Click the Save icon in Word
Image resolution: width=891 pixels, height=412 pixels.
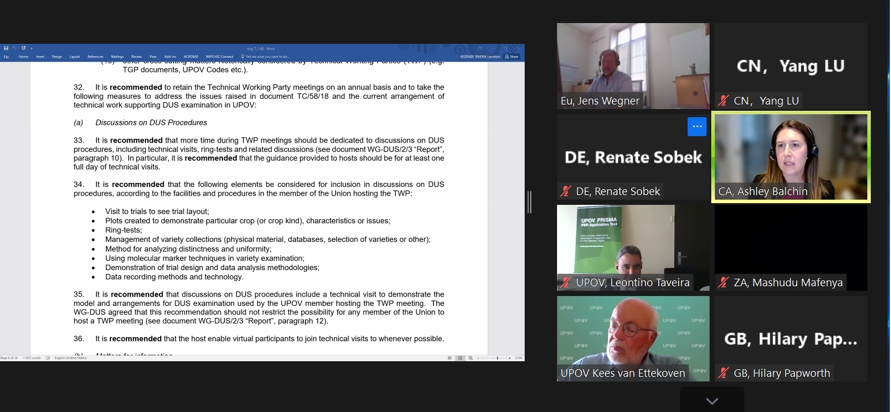tap(6, 48)
